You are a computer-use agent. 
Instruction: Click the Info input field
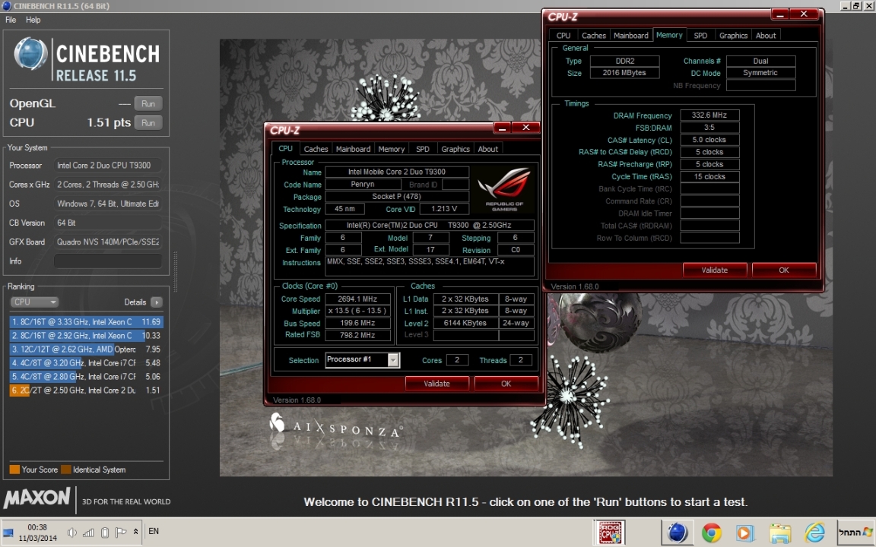(108, 261)
